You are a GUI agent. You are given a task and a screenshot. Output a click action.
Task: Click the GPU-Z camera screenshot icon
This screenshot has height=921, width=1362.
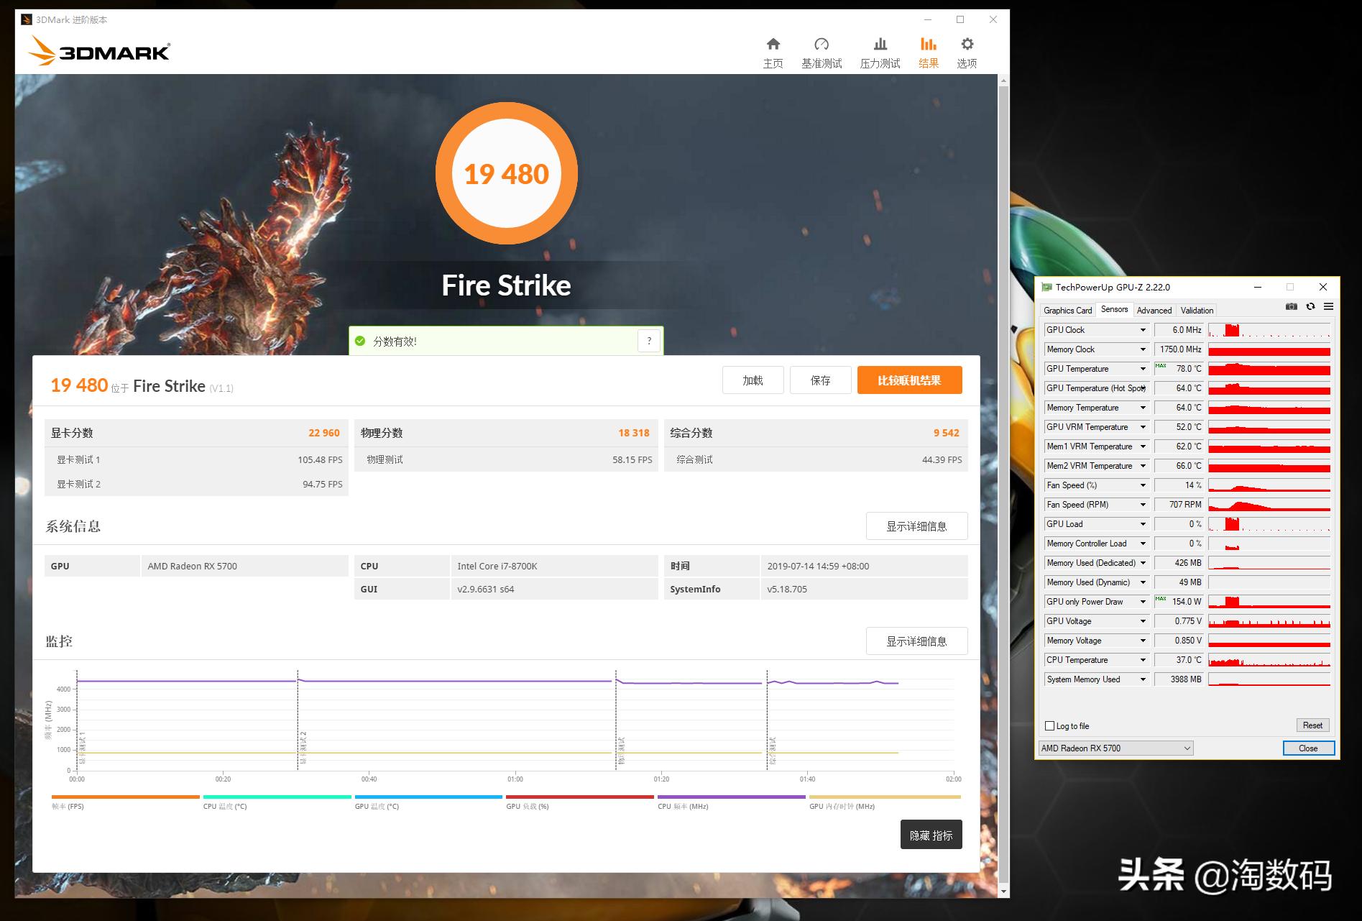coord(1291,306)
